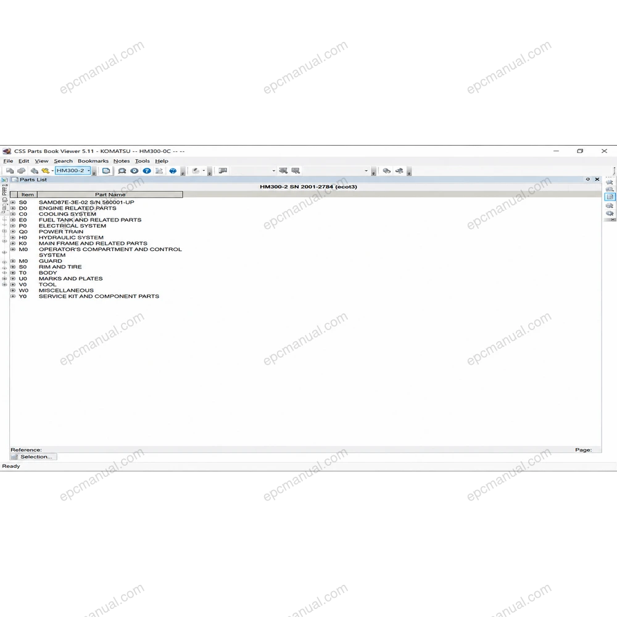Click the yellow icon left of HM300-2 combo
Viewport: 617px width, 617px height.
click(x=45, y=171)
